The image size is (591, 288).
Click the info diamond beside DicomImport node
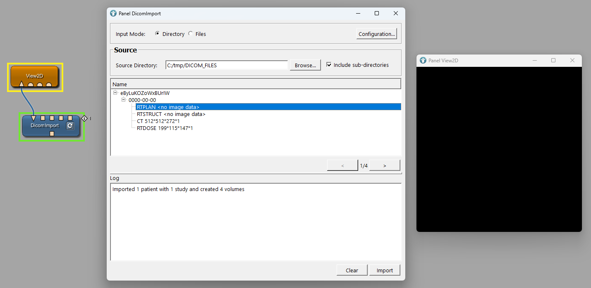(84, 118)
